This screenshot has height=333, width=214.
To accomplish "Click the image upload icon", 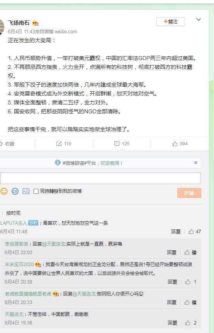I will pos(26,191).
